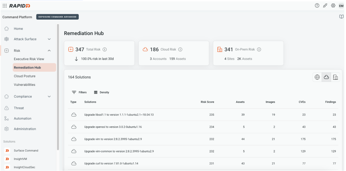
Task: Expand the Compliance menu
Action: click(x=49, y=97)
